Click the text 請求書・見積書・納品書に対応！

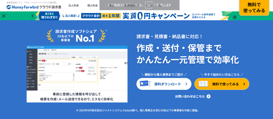(x=170, y=37)
